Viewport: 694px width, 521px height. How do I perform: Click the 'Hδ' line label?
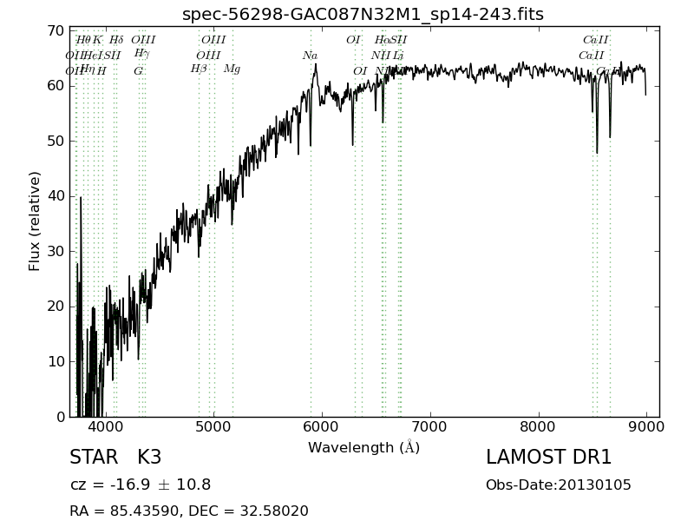(116, 40)
